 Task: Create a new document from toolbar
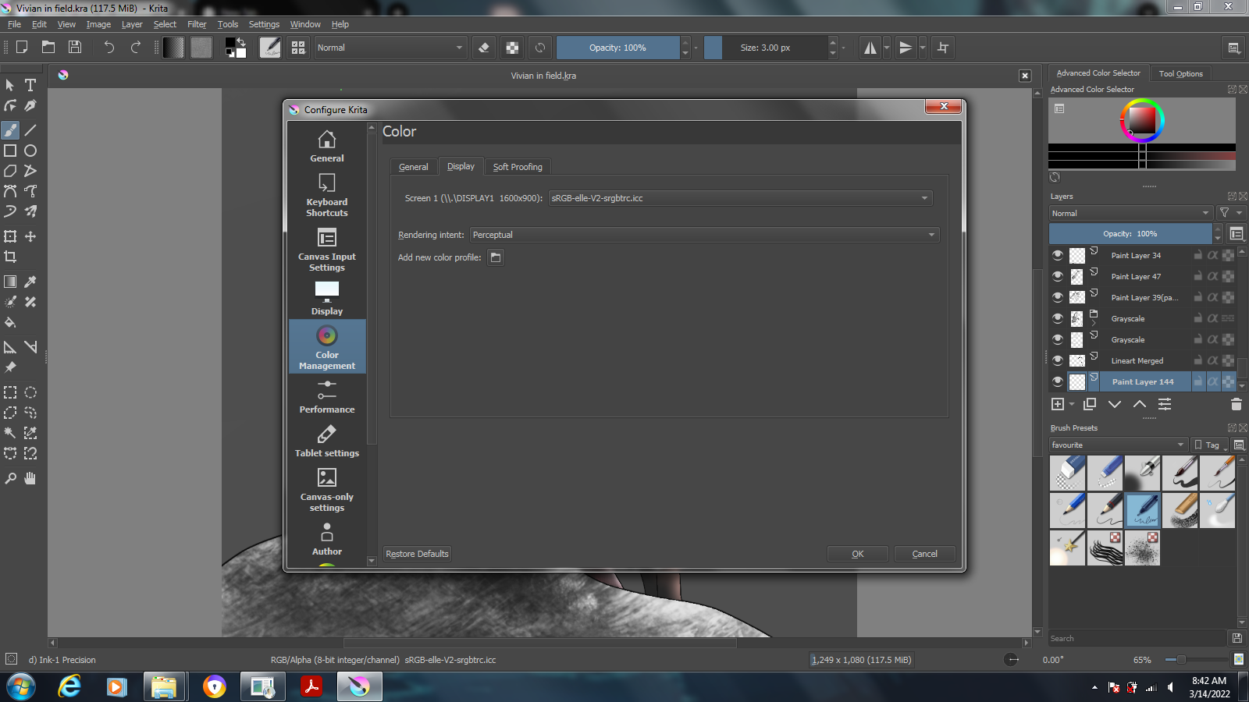click(22, 48)
